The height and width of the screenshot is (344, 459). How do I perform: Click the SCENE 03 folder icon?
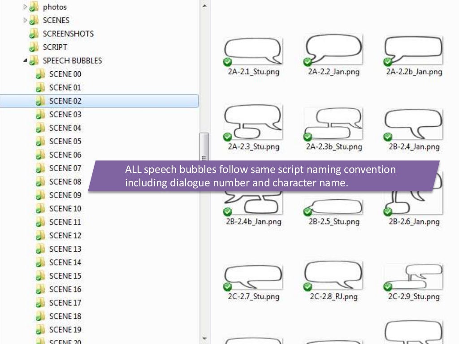pyautogui.click(x=40, y=114)
